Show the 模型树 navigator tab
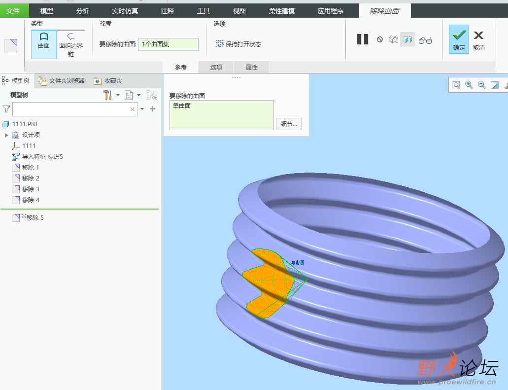This screenshot has width=508, height=390. (x=16, y=80)
